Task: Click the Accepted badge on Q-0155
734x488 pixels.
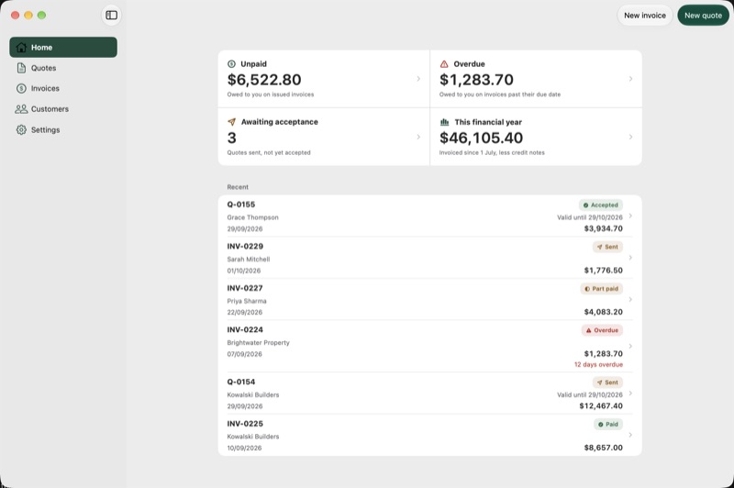Action: coord(601,205)
